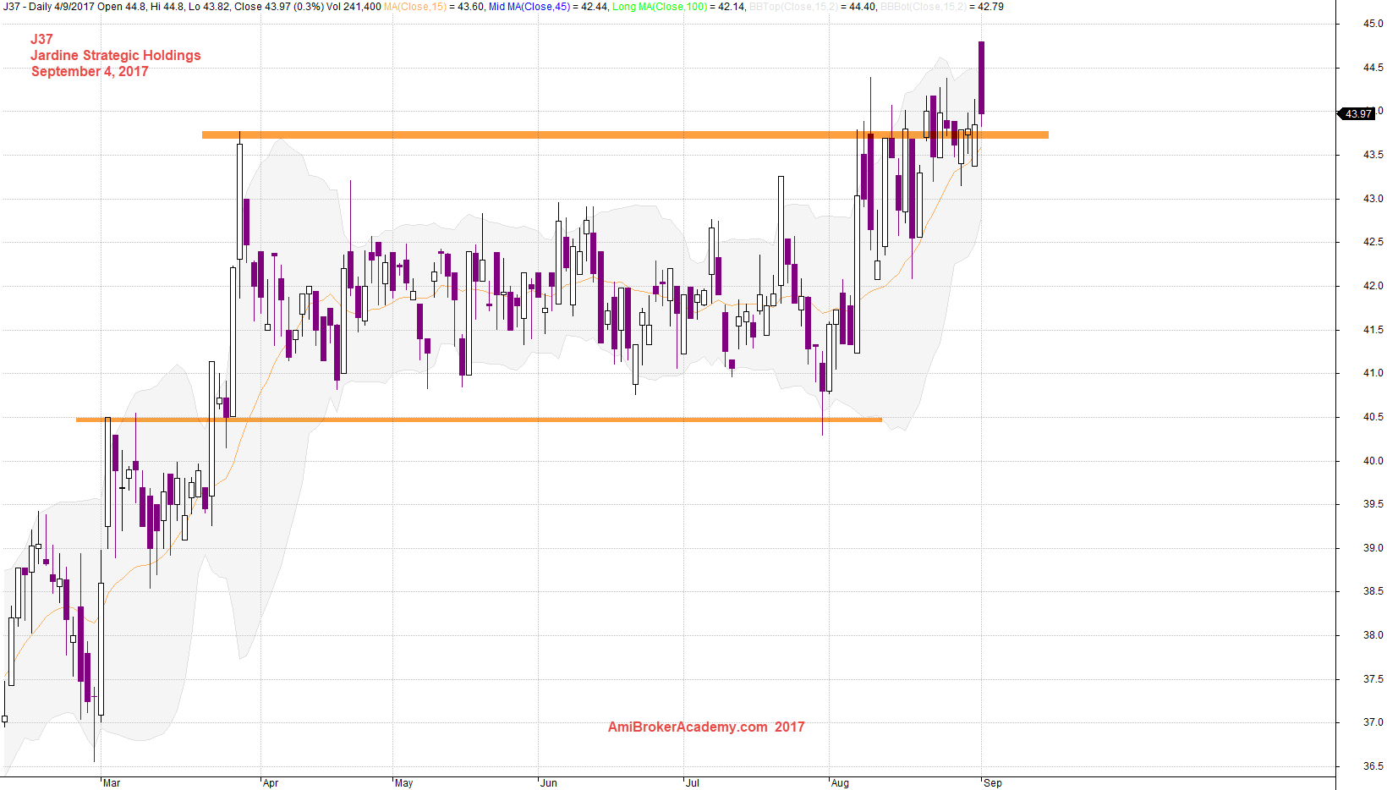Click the Mid MA(Close,45) indicator label

pos(529,7)
